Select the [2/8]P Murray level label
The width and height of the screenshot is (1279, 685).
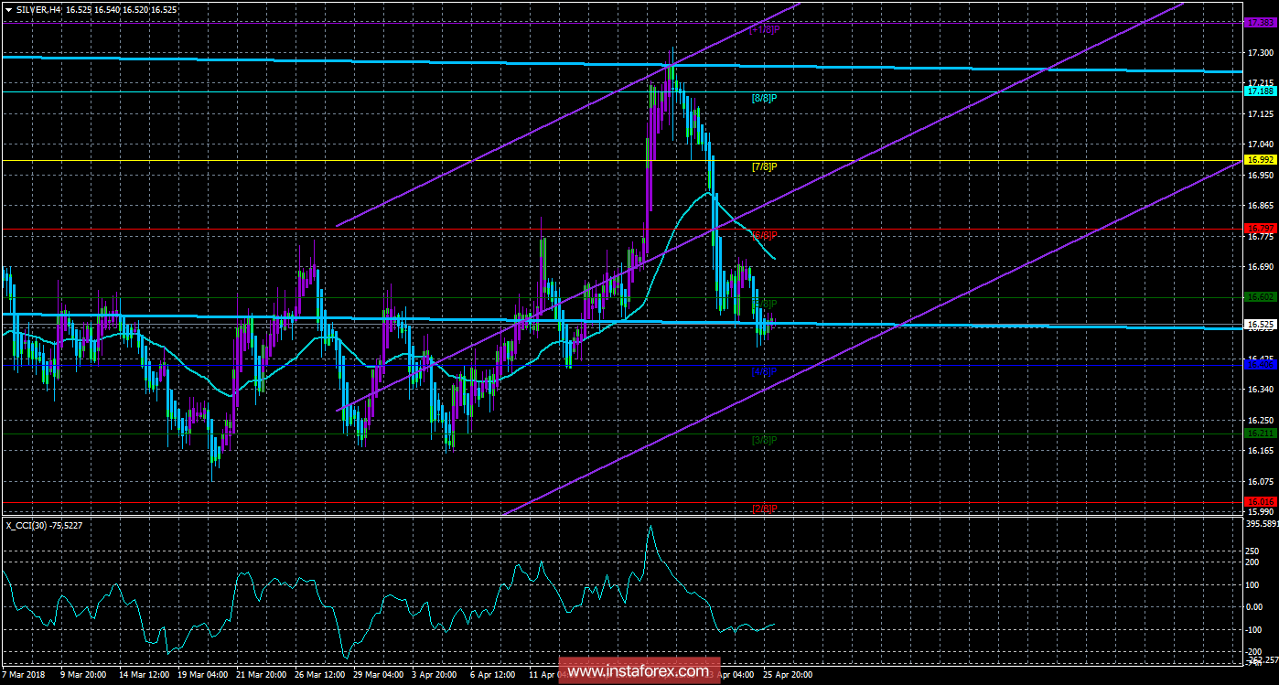[x=764, y=508]
